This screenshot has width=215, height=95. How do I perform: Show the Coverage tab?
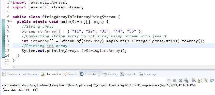148,74
